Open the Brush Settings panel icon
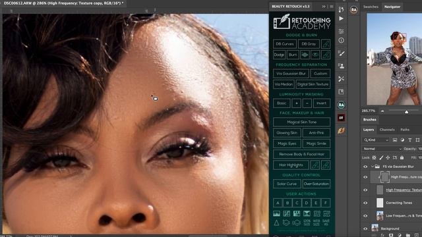The height and width of the screenshot is (237, 422). coord(342,53)
